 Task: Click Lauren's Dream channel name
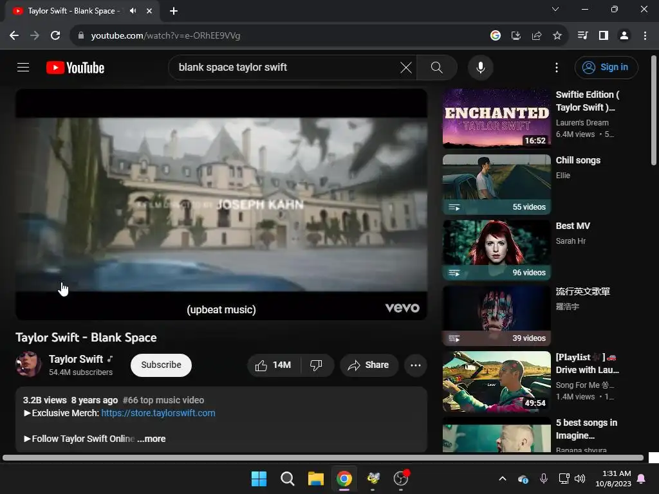tap(582, 123)
